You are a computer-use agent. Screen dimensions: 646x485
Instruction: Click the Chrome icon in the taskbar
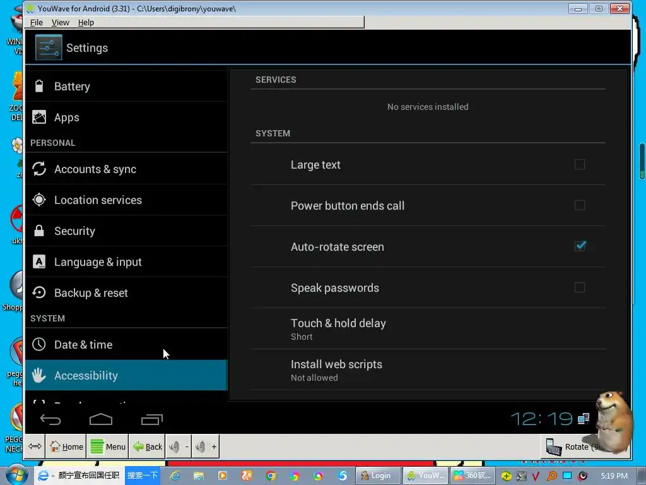(271, 476)
